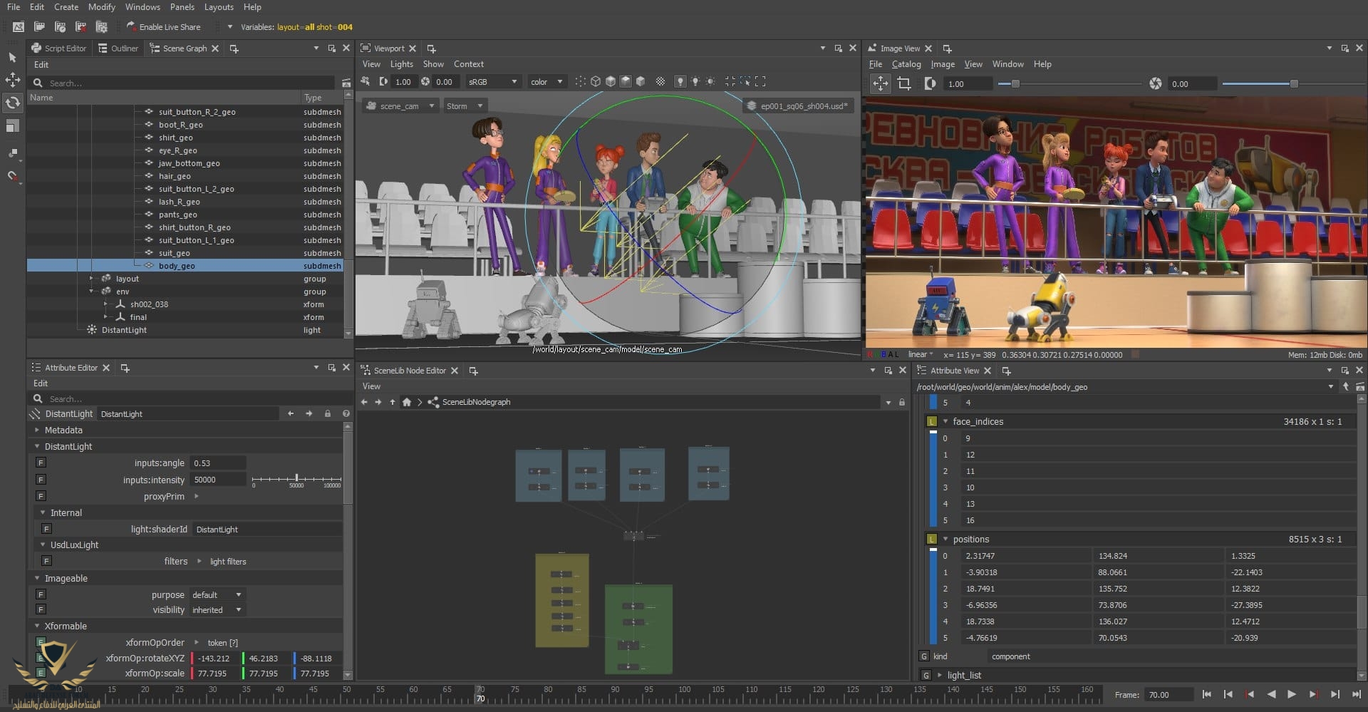
Task: Open the sRGB color space dropdown
Action: pyautogui.click(x=492, y=82)
